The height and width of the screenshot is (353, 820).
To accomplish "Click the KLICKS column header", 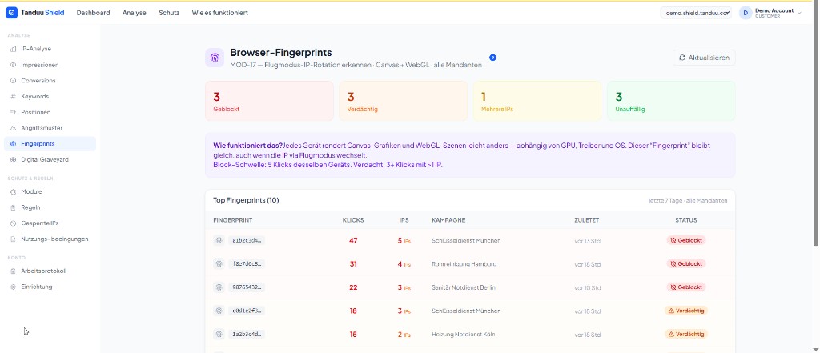I will [353, 220].
